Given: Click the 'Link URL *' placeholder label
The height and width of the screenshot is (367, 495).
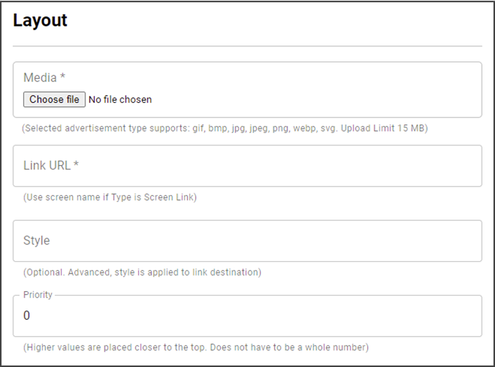Looking at the screenshot, I should pyautogui.click(x=51, y=166).
